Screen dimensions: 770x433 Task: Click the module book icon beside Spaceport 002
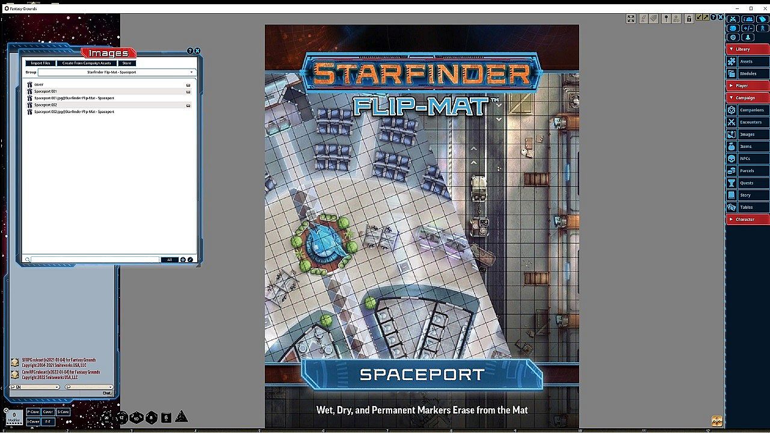pyautogui.click(x=188, y=105)
